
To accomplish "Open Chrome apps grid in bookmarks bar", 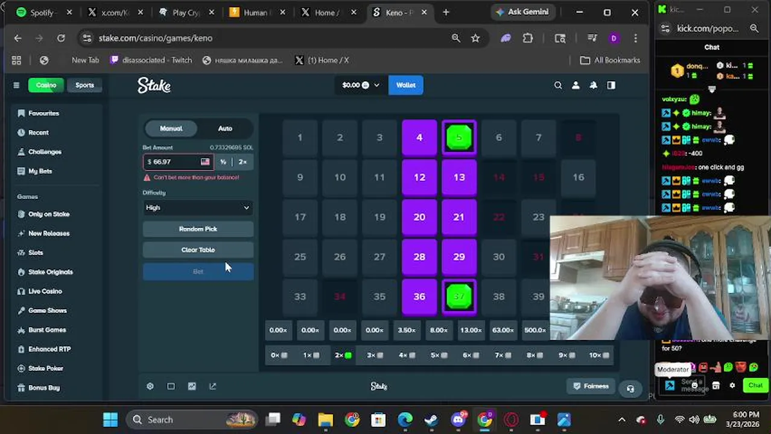I will (x=16, y=60).
